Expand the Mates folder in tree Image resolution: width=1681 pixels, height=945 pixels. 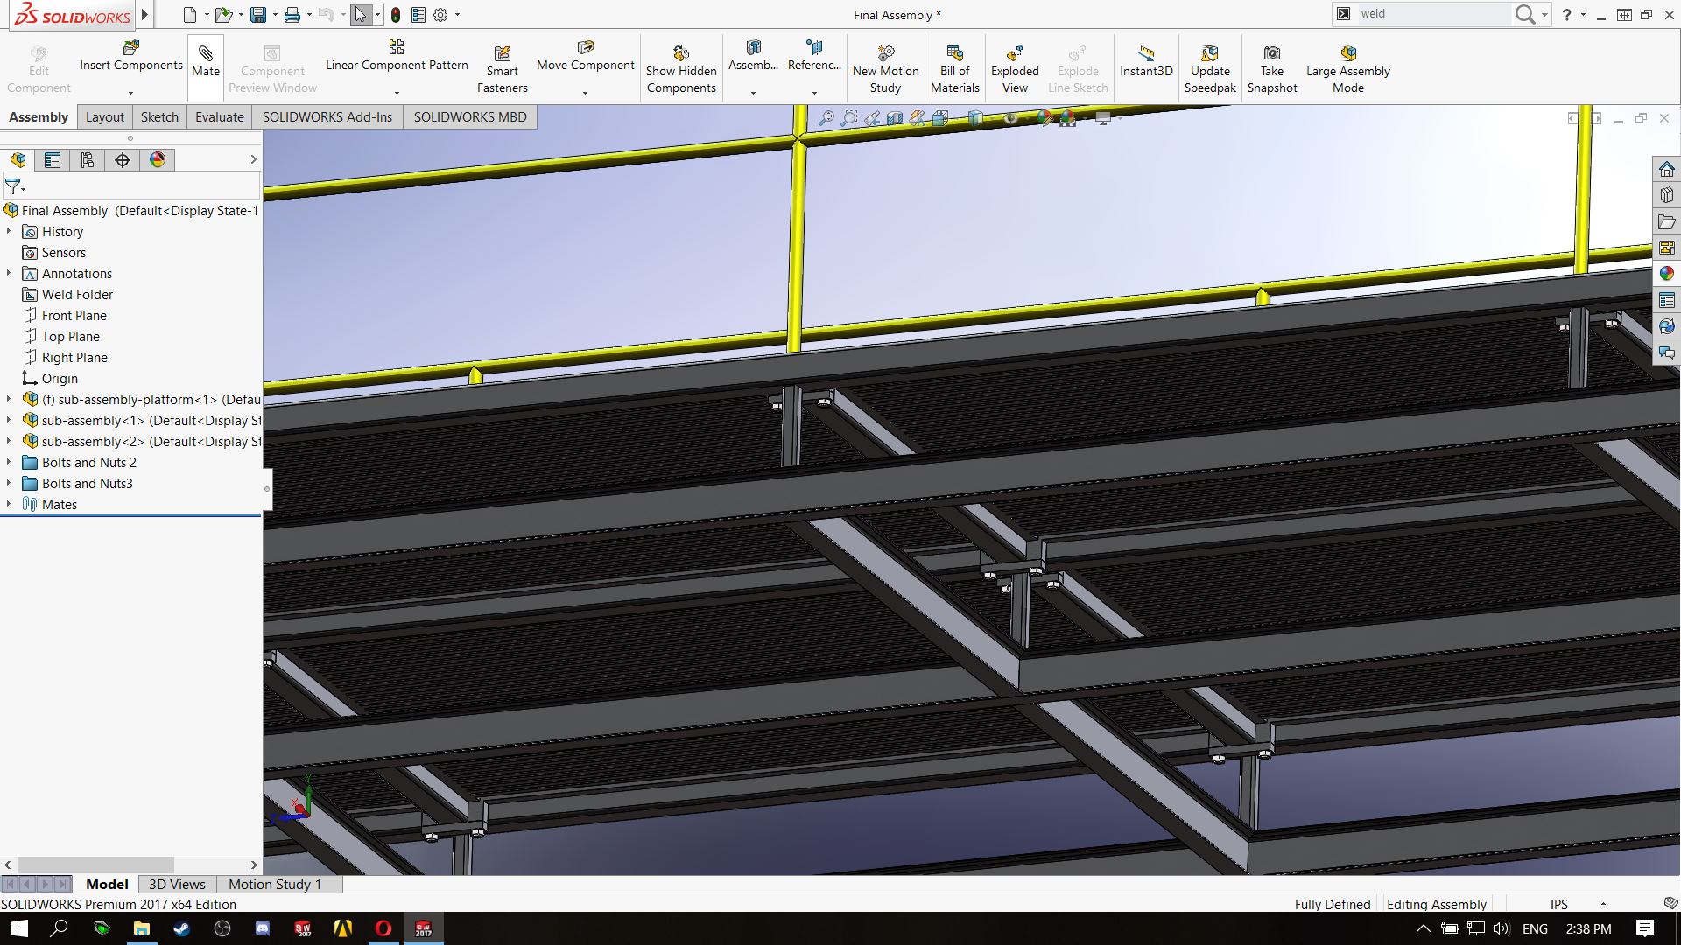[x=9, y=504]
